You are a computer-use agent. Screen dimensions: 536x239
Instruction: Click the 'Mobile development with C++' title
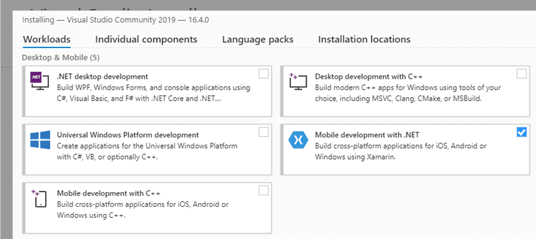(109, 193)
